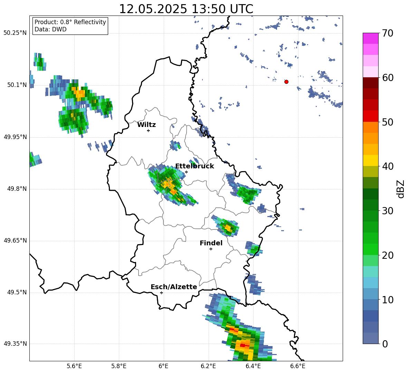Click the Product: 0.8° Reflectivity text
The width and height of the screenshot is (409, 373).
click(x=70, y=22)
